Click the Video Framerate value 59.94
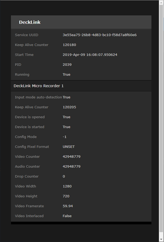The height and width of the screenshot is (242, 164). (x=68, y=206)
